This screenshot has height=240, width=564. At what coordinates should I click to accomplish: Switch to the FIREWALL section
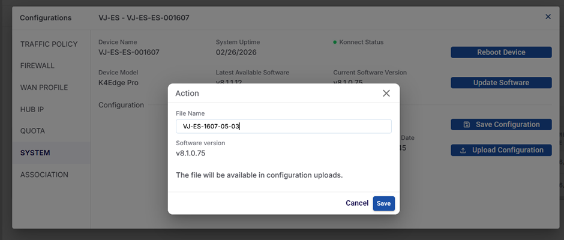[37, 65]
